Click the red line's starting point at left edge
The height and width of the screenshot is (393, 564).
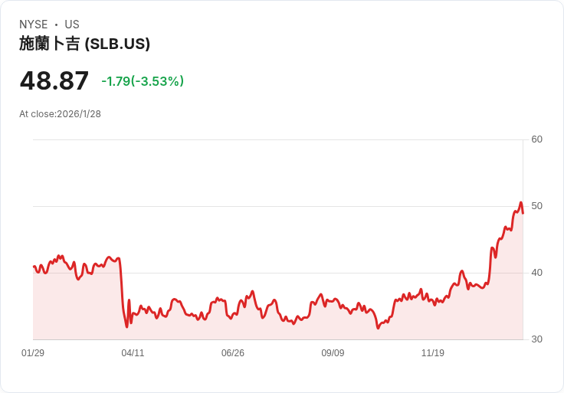(x=34, y=267)
